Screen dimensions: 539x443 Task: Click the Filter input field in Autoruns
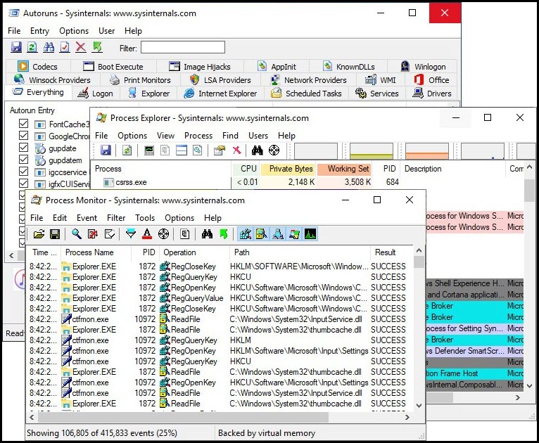coord(183,47)
